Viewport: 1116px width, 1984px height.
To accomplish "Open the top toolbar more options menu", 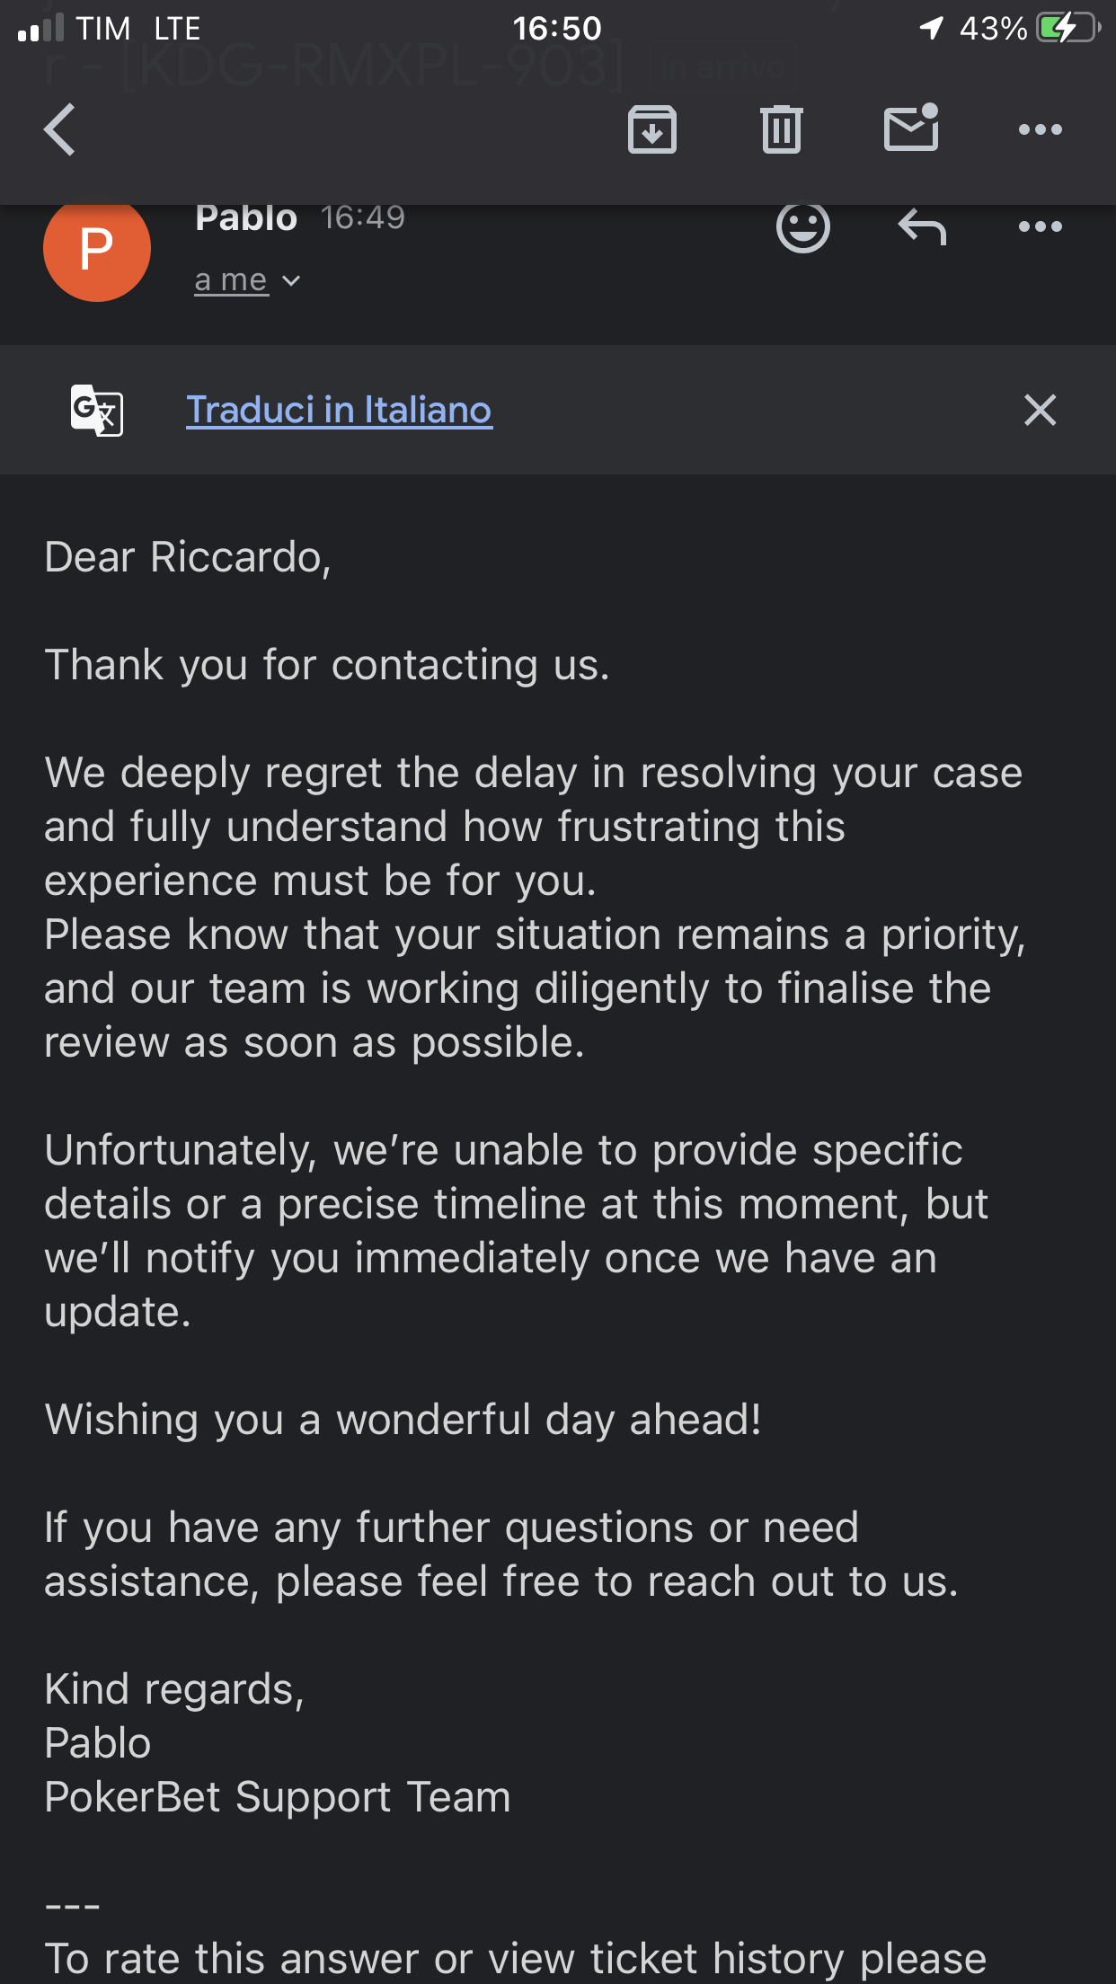I will [x=1040, y=129].
